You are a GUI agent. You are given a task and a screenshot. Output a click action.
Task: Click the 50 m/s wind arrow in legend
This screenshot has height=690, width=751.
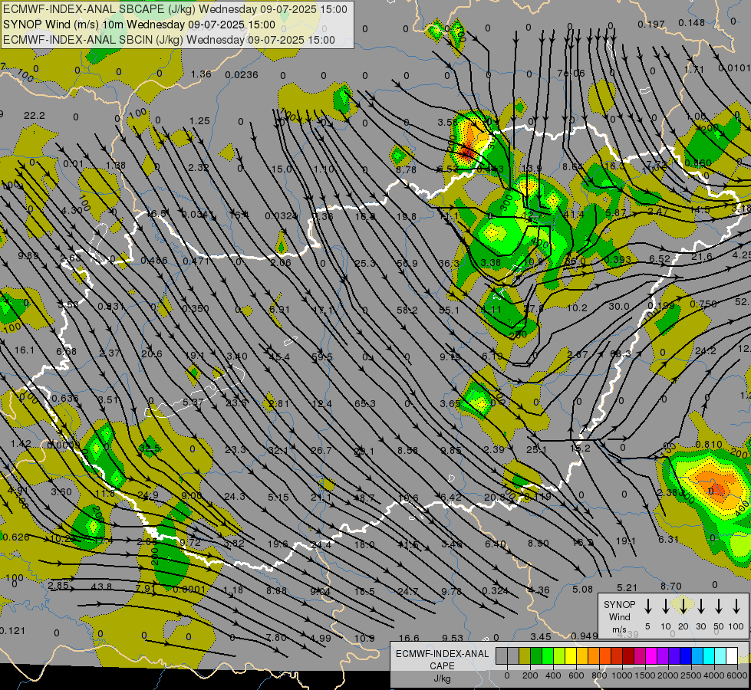point(719,606)
